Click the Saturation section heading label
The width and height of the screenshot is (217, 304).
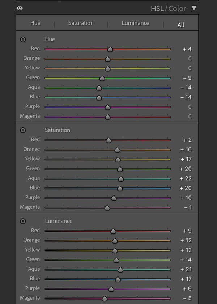(58, 130)
